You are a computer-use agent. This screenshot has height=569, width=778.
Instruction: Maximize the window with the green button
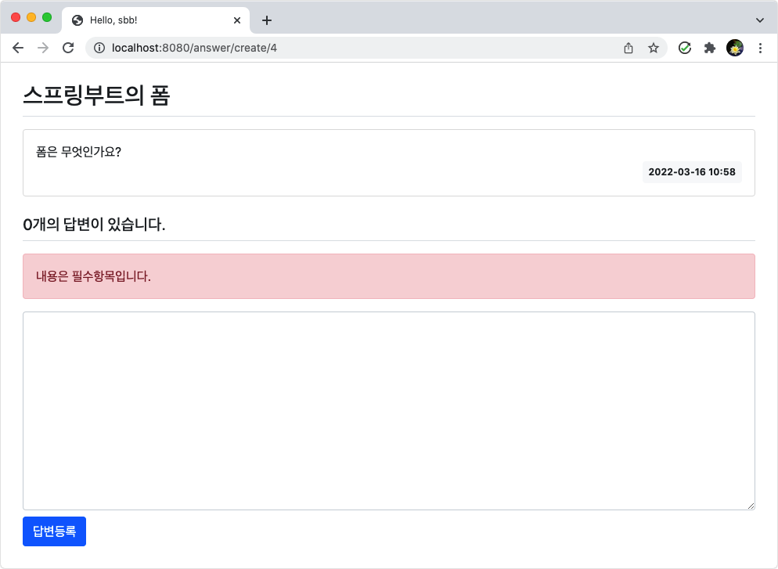47,17
